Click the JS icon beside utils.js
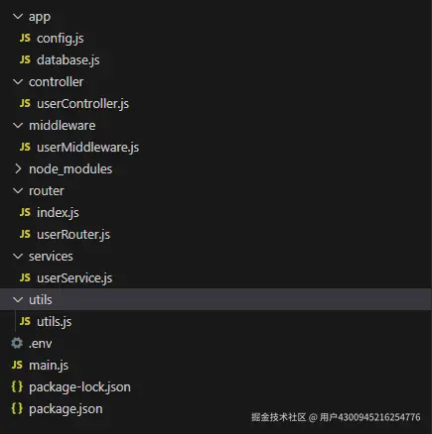432x434 pixels. [25, 321]
